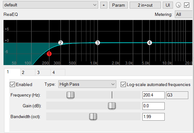Open the band Type High Pass dropdown

point(87,84)
